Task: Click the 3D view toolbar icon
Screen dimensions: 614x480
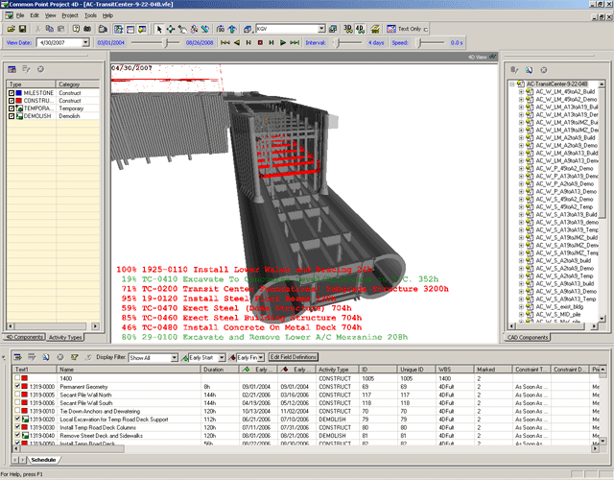Action: (347, 29)
